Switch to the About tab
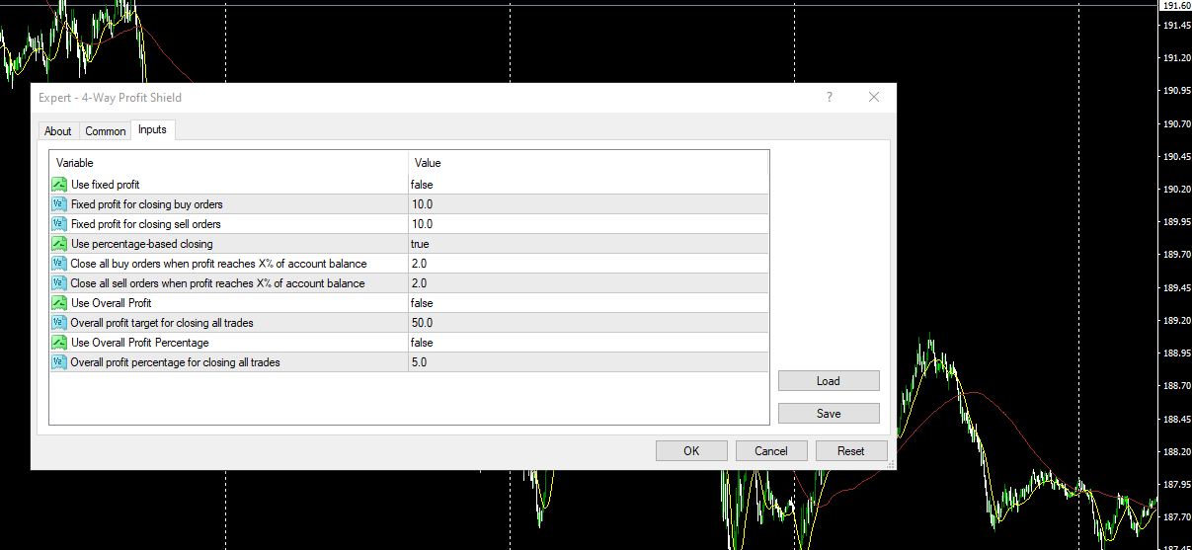The height and width of the screenshot is (550, 1192). [58, 131]
